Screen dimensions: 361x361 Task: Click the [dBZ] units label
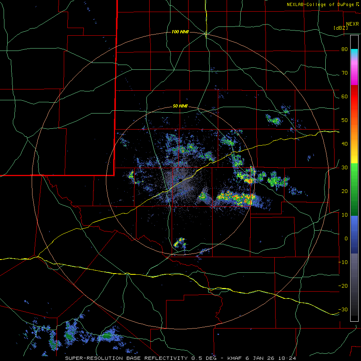point(341,28)
